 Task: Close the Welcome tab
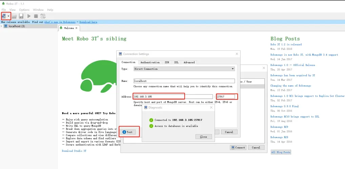tap(76, 28)
